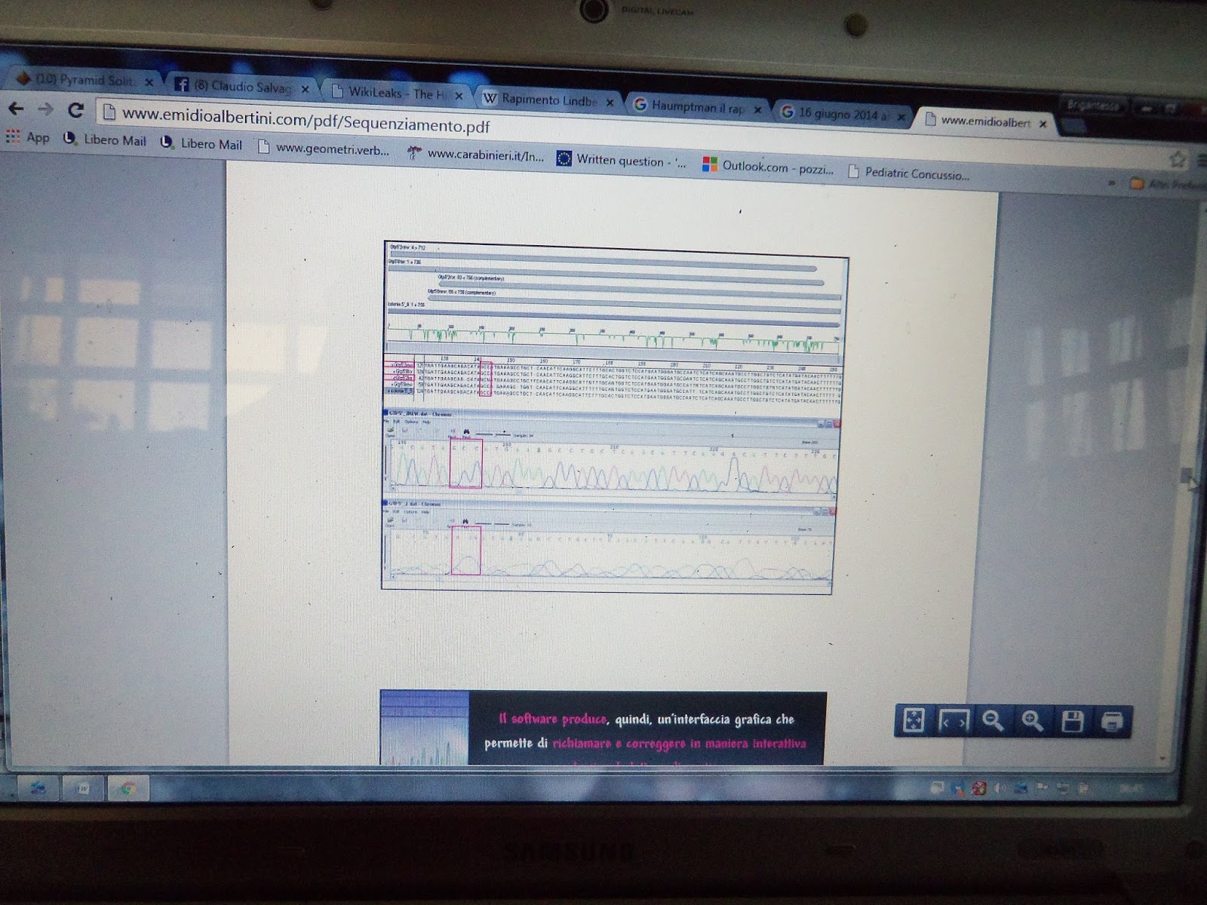Open the Outlook.com bookmark
Viewport: 1207px width, 905px height.
click(x=768, y=167)
